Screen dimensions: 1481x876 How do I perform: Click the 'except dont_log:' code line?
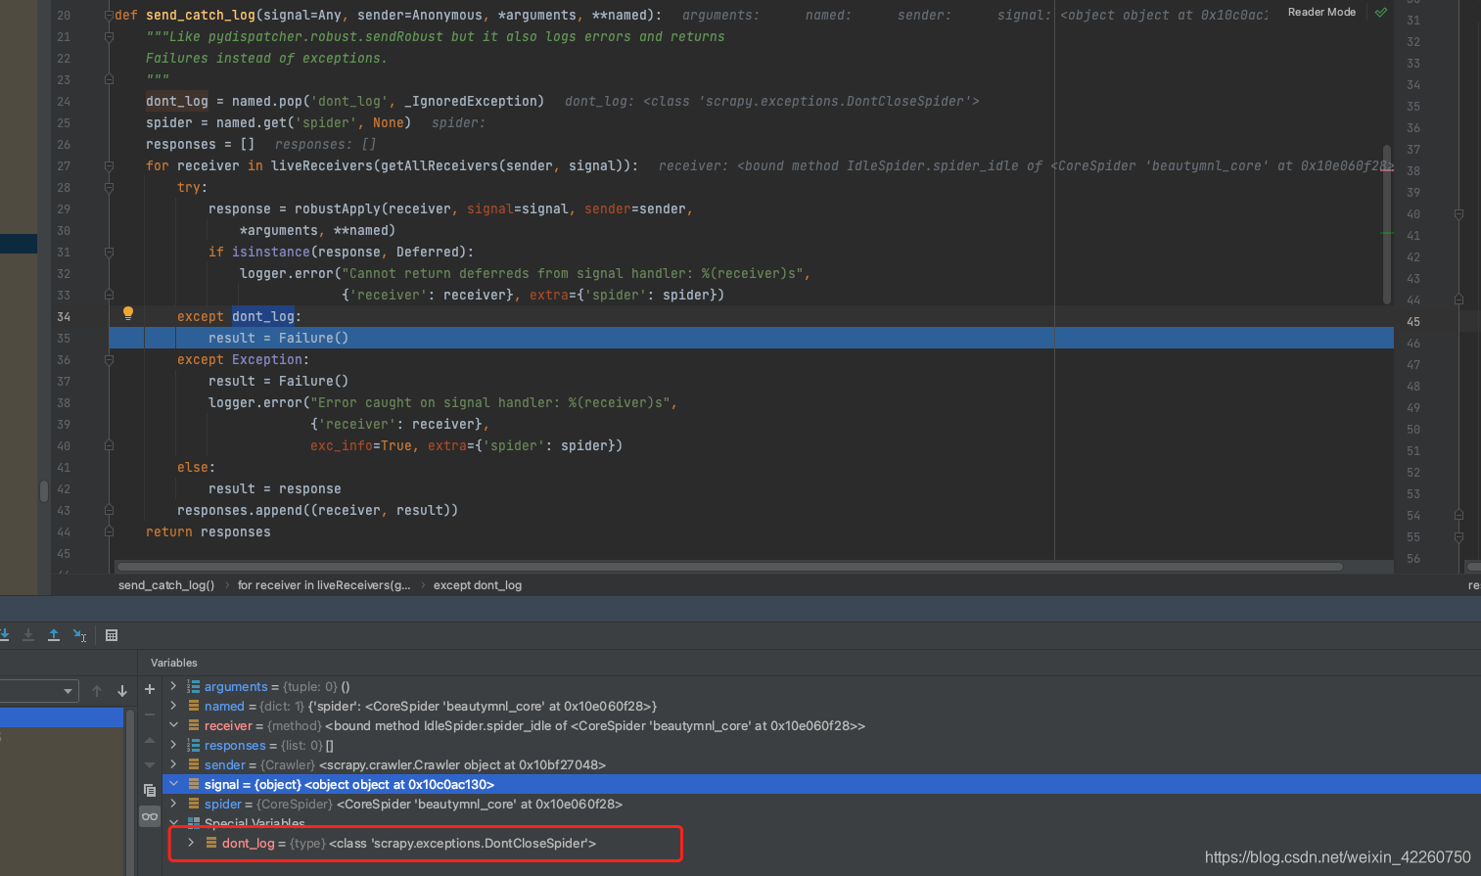pos(239,317)
